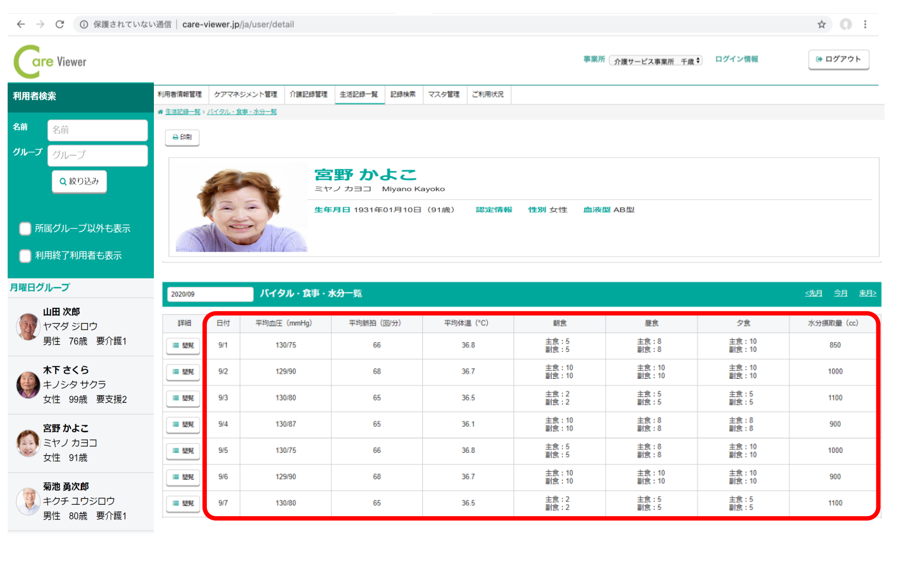Go to previous month via 先月 link

tap(814, 294)
